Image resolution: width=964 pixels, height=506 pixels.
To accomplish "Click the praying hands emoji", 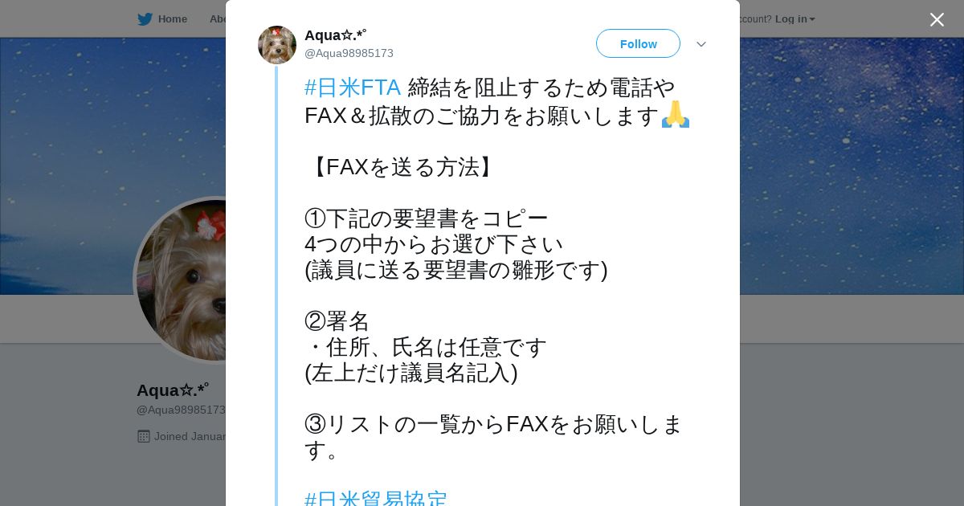I will tap(676, 114).
